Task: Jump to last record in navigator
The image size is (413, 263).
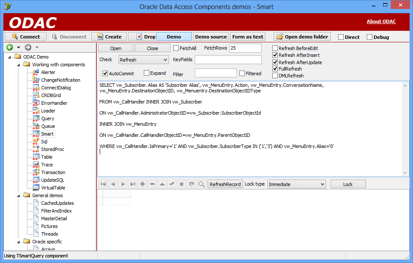Action: click(133, 184)
